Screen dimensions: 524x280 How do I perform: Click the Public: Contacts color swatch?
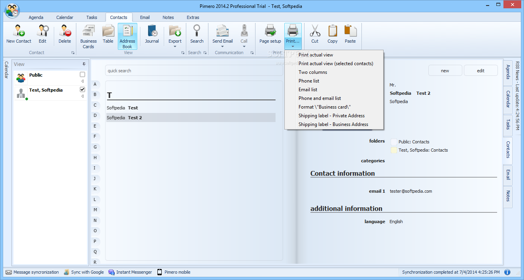click(x=393, y=142)
